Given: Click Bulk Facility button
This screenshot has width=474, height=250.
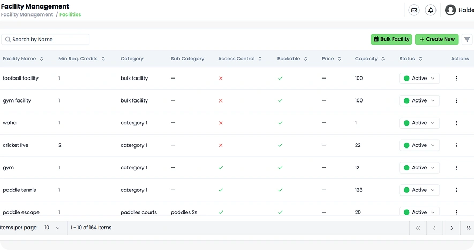Looking at the screenshot, I should click(392, 39).
